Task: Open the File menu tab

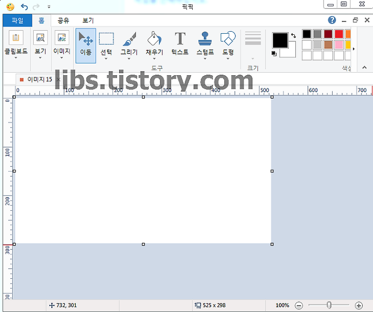Action: [18, 20]
